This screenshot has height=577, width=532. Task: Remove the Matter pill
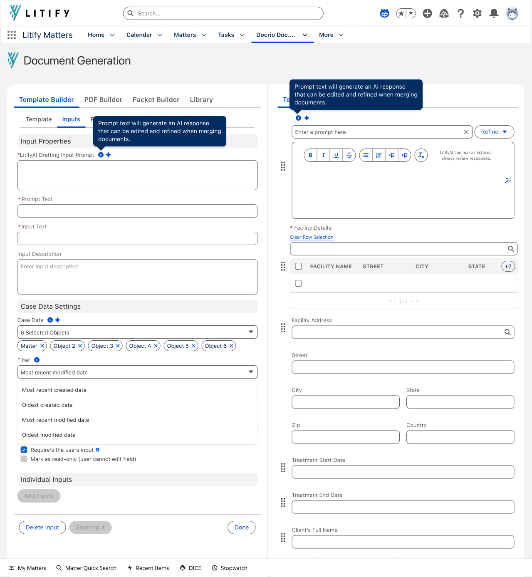point(42,346)
